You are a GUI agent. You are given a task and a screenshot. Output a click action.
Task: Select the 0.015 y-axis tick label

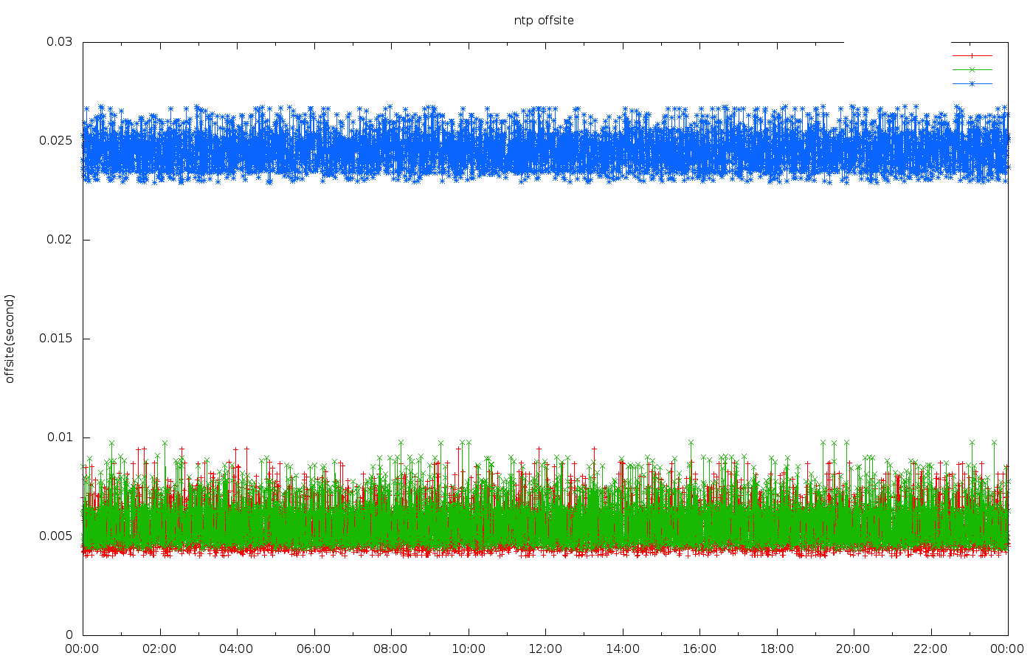pyautogui.click(x=57, y=339)
